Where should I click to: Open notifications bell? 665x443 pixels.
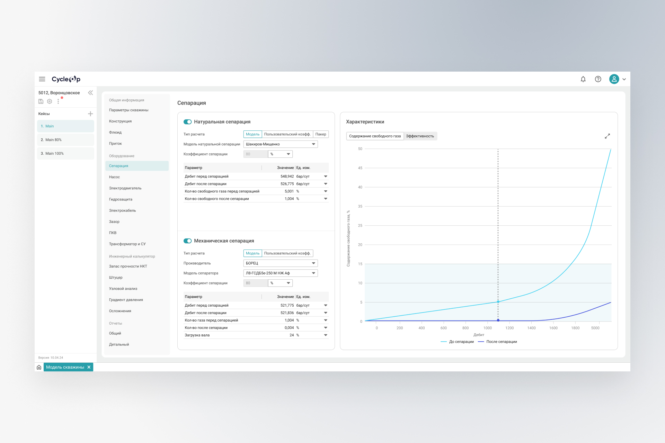[583, 79]
